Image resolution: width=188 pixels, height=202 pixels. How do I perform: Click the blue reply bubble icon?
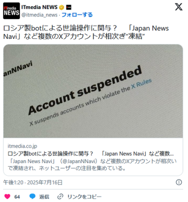pos(32,196)
